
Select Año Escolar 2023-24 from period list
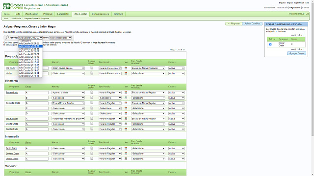(30, 46)
